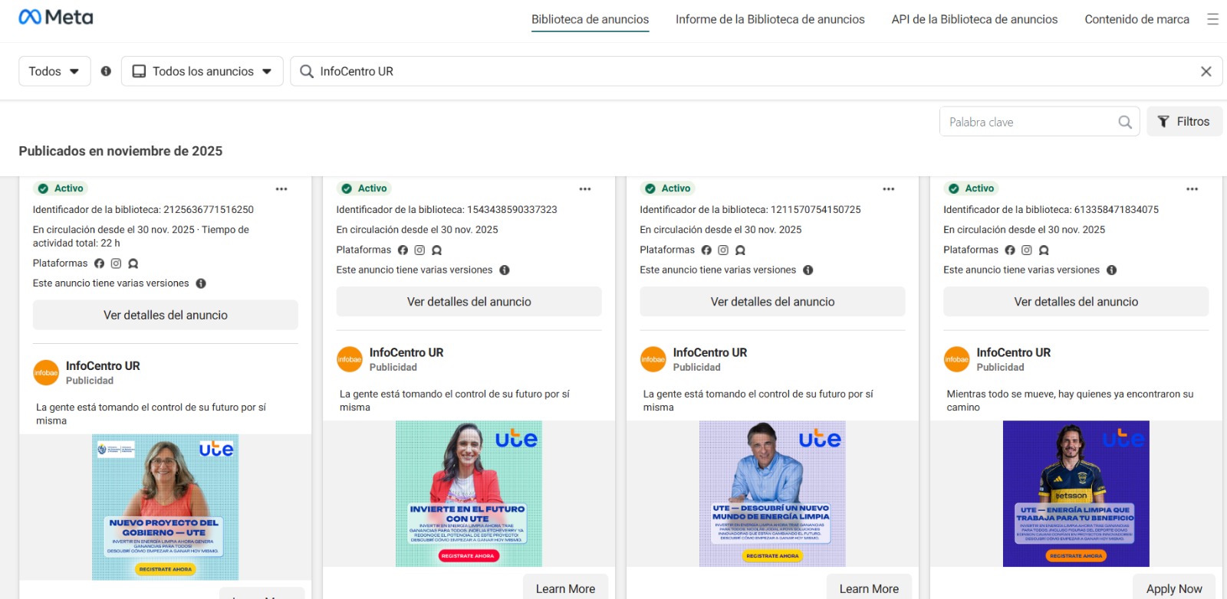
Task: Focus the Palabra clave input field
Action: 1028,123
